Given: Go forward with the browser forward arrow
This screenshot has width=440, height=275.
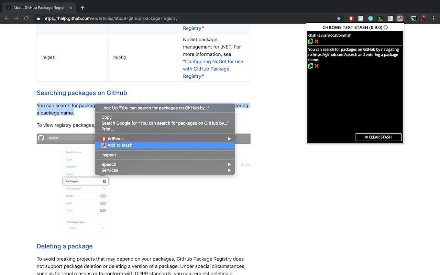Looking at the screenshot, I should (x=16, y=19).
